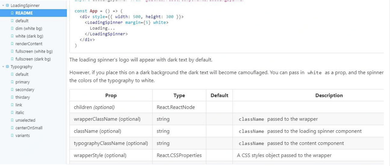Image resolution: width=390 pixels, height=166 pixels.
Task: Click the Typography component grid icon
Action: [8, 67]
